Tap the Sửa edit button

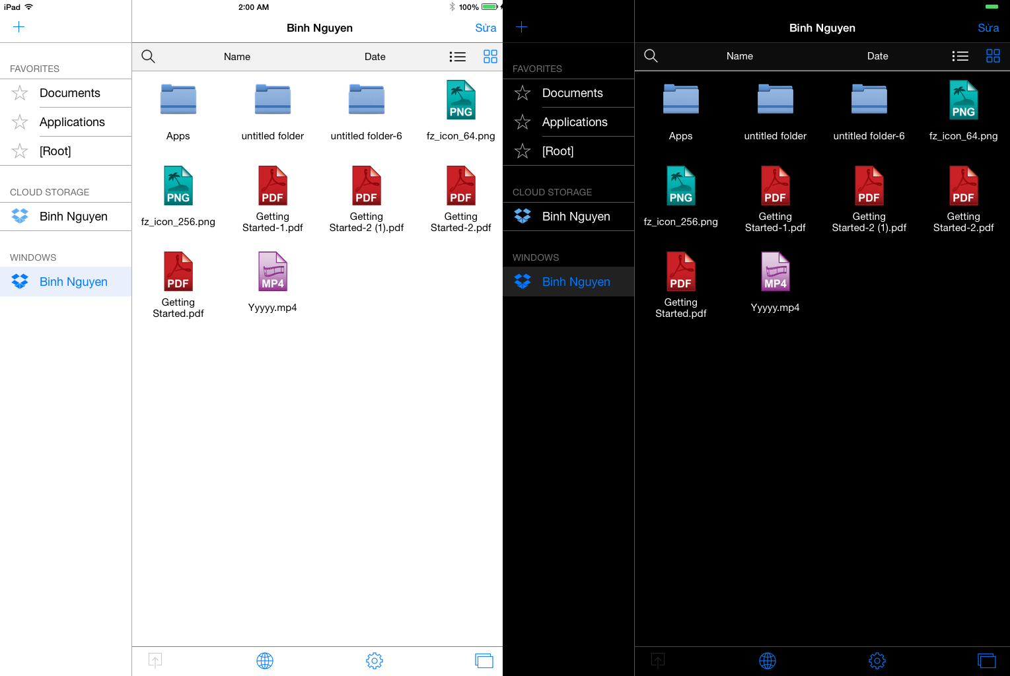click(x=486, y=28)
